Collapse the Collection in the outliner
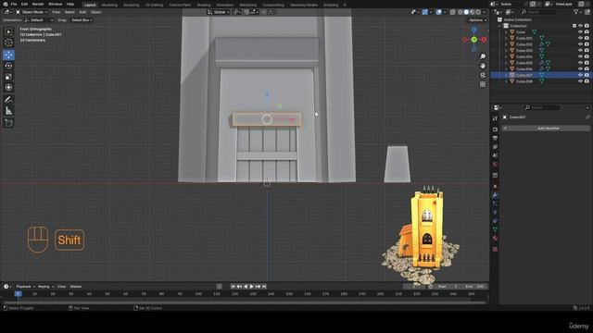 coord(500,26)
